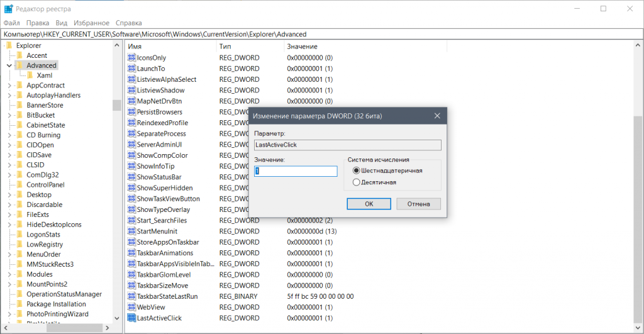Click the binary icon of TaskbarStateLastRun
This screenshot has height=334, width=644.
click(x=131, y=296)
